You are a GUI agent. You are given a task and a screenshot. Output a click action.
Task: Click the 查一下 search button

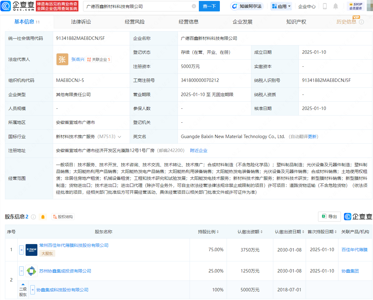[209, 6]
